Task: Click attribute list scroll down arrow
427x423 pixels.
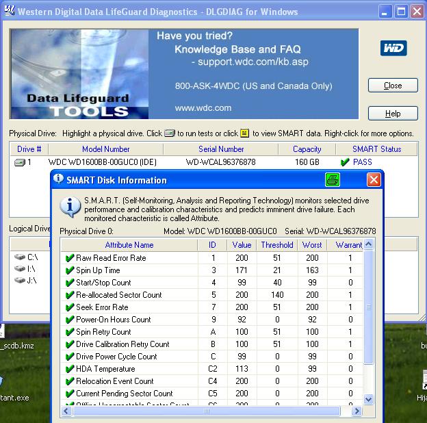Action: [368, 399]
